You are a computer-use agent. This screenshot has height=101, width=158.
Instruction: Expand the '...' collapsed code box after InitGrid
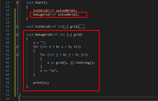coord(82,27)
